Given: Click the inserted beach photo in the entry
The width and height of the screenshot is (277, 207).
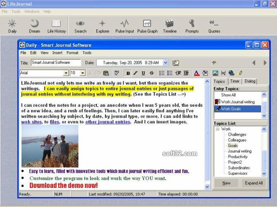Looking at the screenshot, I should (x=50, y=146).
